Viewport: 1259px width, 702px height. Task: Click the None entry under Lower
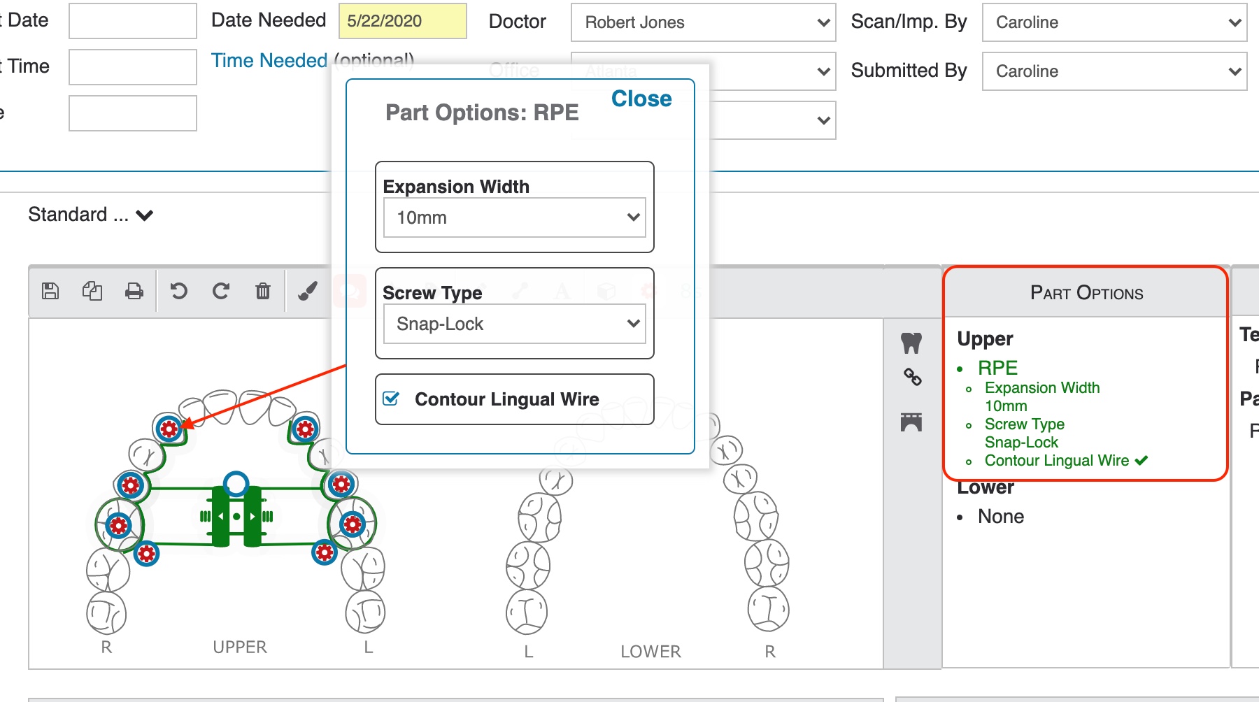(1001, 516)
